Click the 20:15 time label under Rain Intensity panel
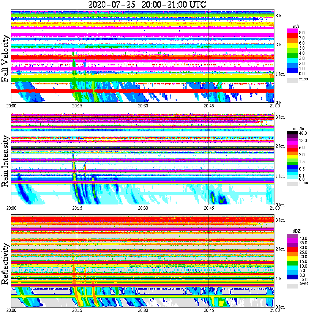This screenshot has width=311, height=317. point(77,208)
